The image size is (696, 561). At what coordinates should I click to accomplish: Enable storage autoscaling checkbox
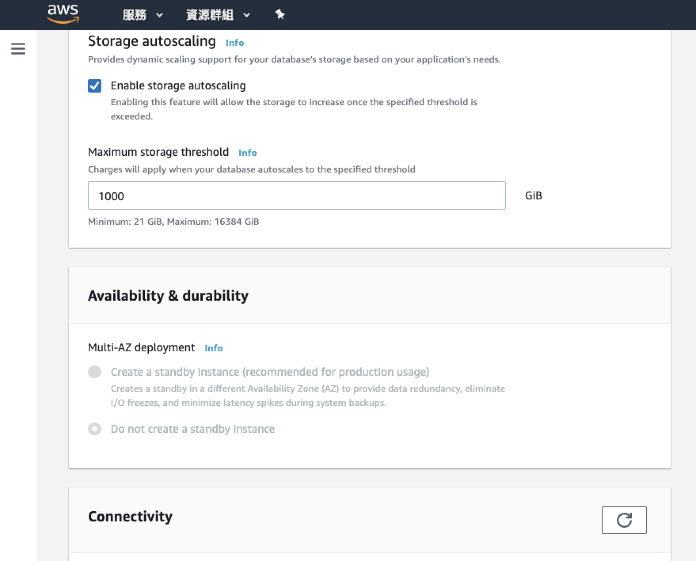pyautogui.click(x=95, y=86)
